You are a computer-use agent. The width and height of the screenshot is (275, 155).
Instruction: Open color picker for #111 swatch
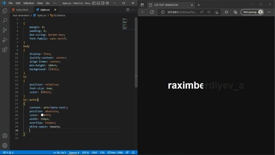click(x=50, y=69)
